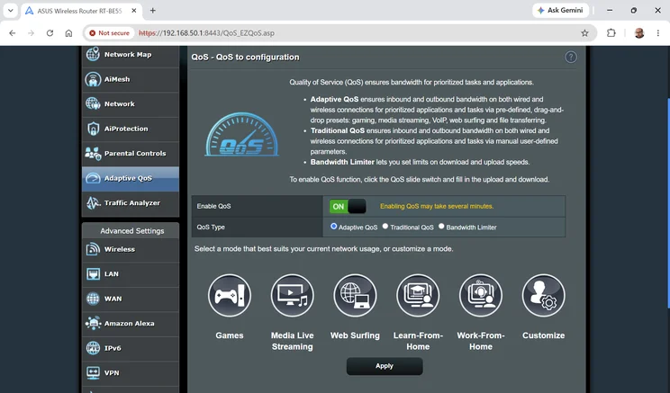Screen dimensions: 670x393
Task: Open the Network sidebar item with the globe icon
Action: pyautogui.click(x=131, y=104)
